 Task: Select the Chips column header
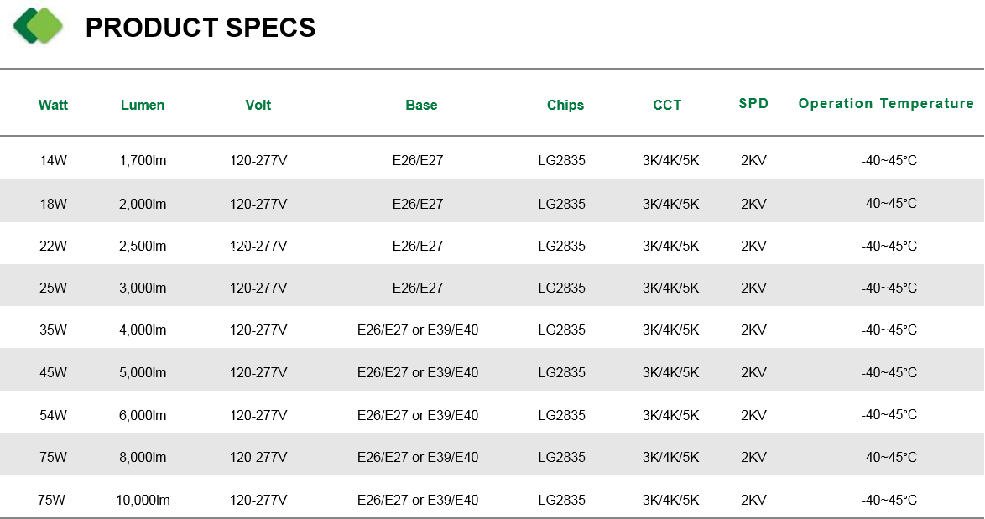pos(565,105)
